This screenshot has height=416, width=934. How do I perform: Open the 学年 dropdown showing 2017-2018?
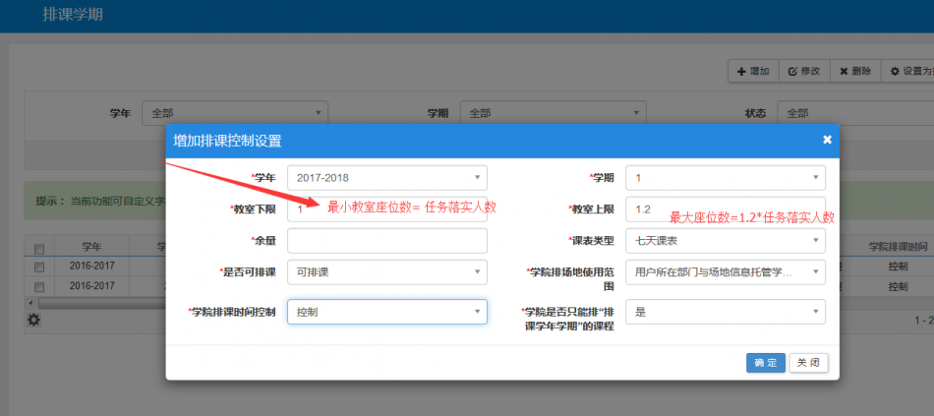[386, 178]
